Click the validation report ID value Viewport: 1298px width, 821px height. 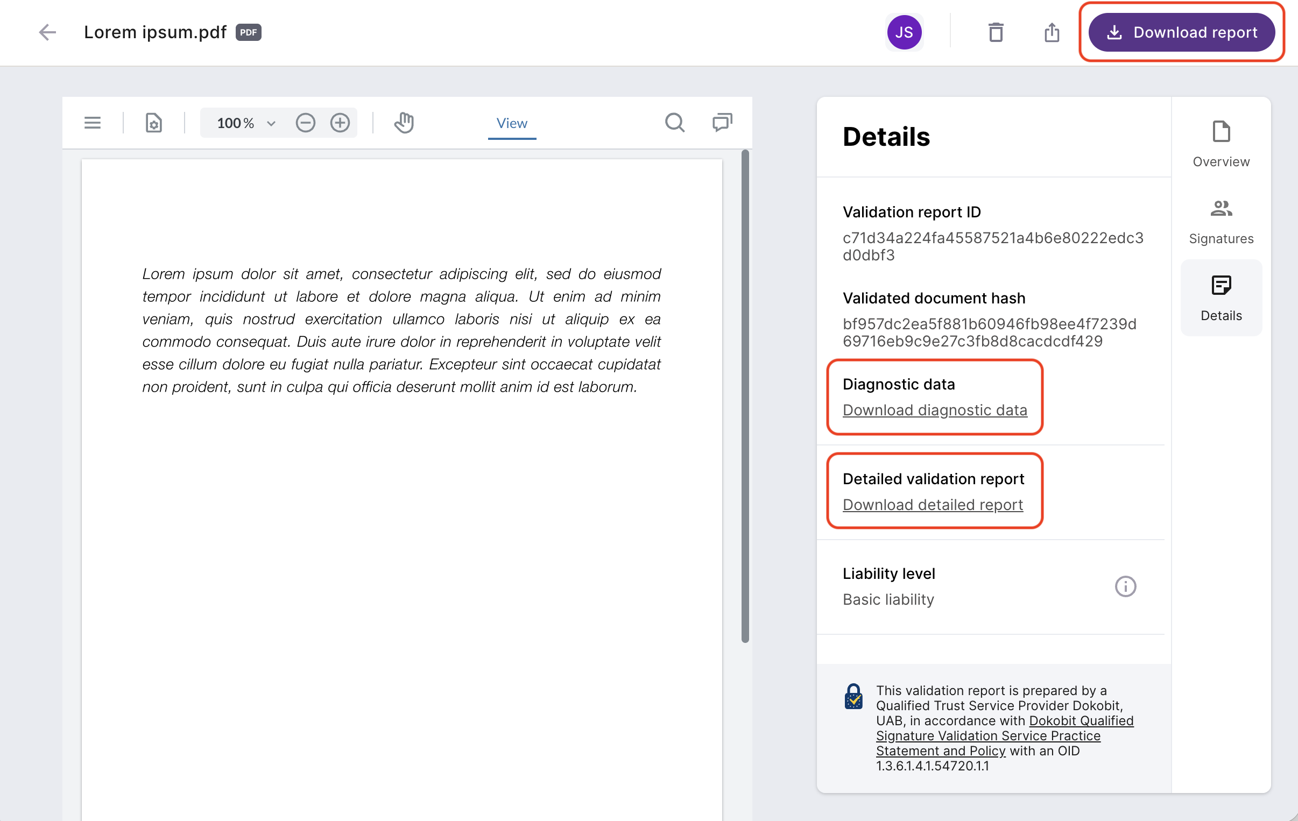tap(992, 246)
